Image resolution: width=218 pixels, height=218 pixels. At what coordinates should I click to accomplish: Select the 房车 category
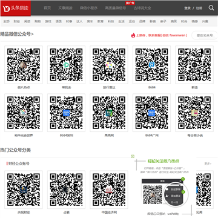[x=90, y=21]
